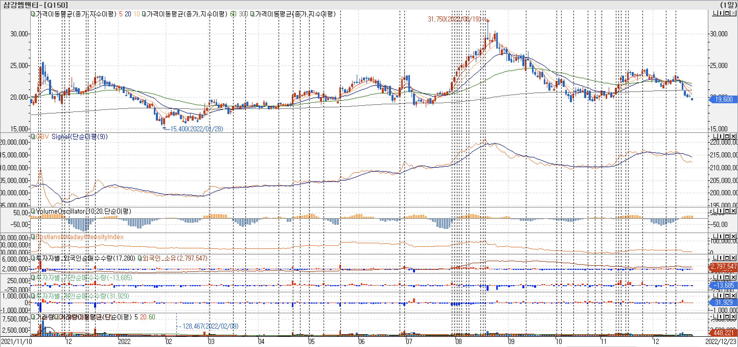Click L-shaped icon in price chart panel

(715, 14)
